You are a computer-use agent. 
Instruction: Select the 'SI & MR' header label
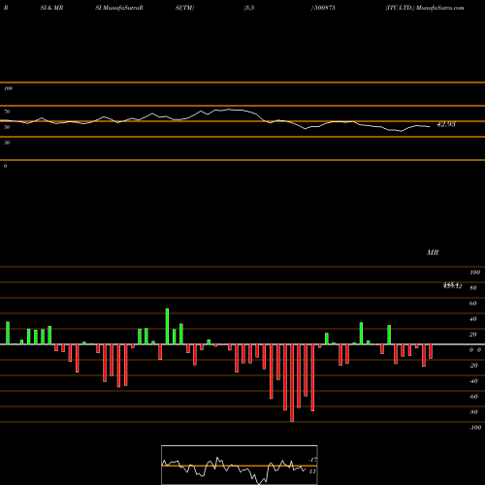51,8
